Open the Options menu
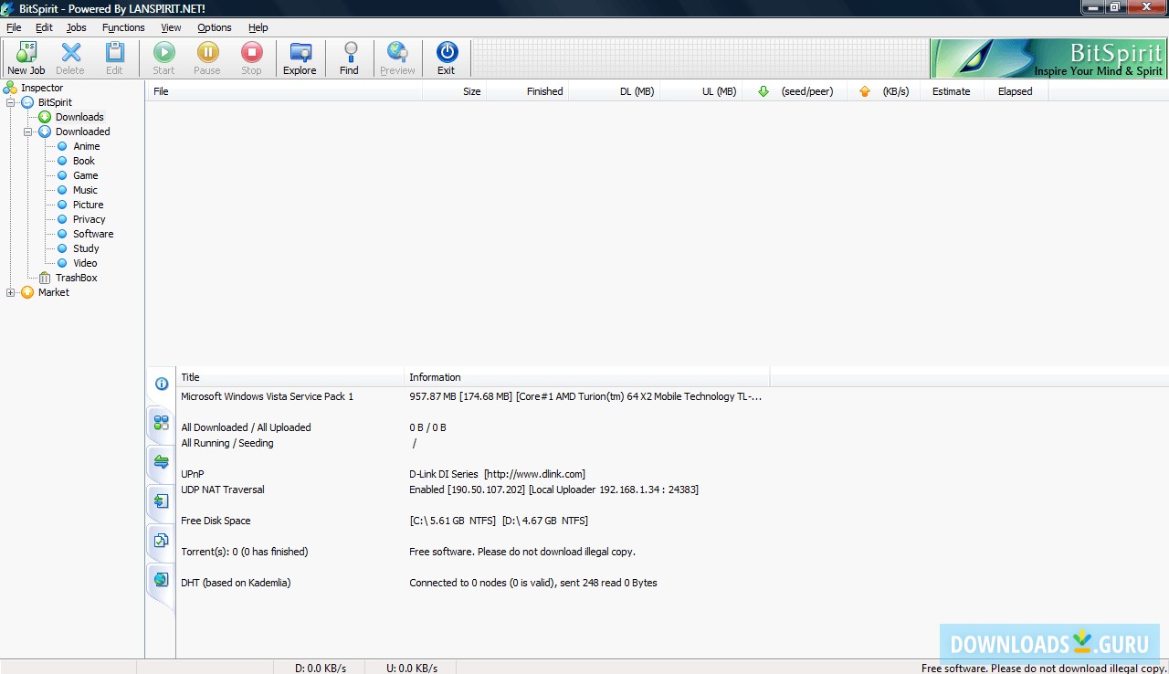The width and height of the screenshot is (1169, 674). (x=215, y=27)
